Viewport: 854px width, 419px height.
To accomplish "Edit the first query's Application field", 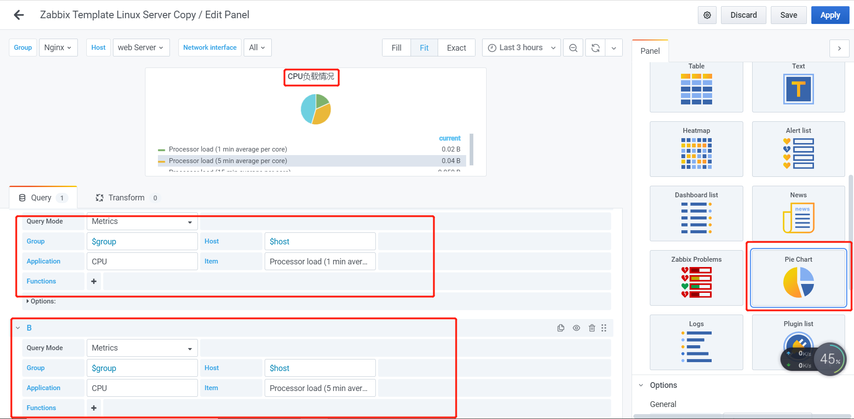I will coord(142,261).
